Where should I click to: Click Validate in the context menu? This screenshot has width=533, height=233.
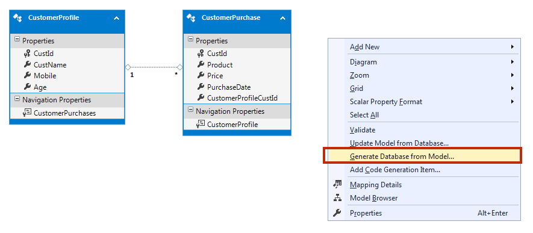click(x=363, y=130)
